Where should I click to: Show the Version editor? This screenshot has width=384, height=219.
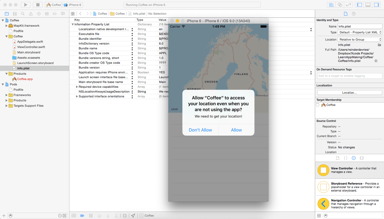pos(348,5)
